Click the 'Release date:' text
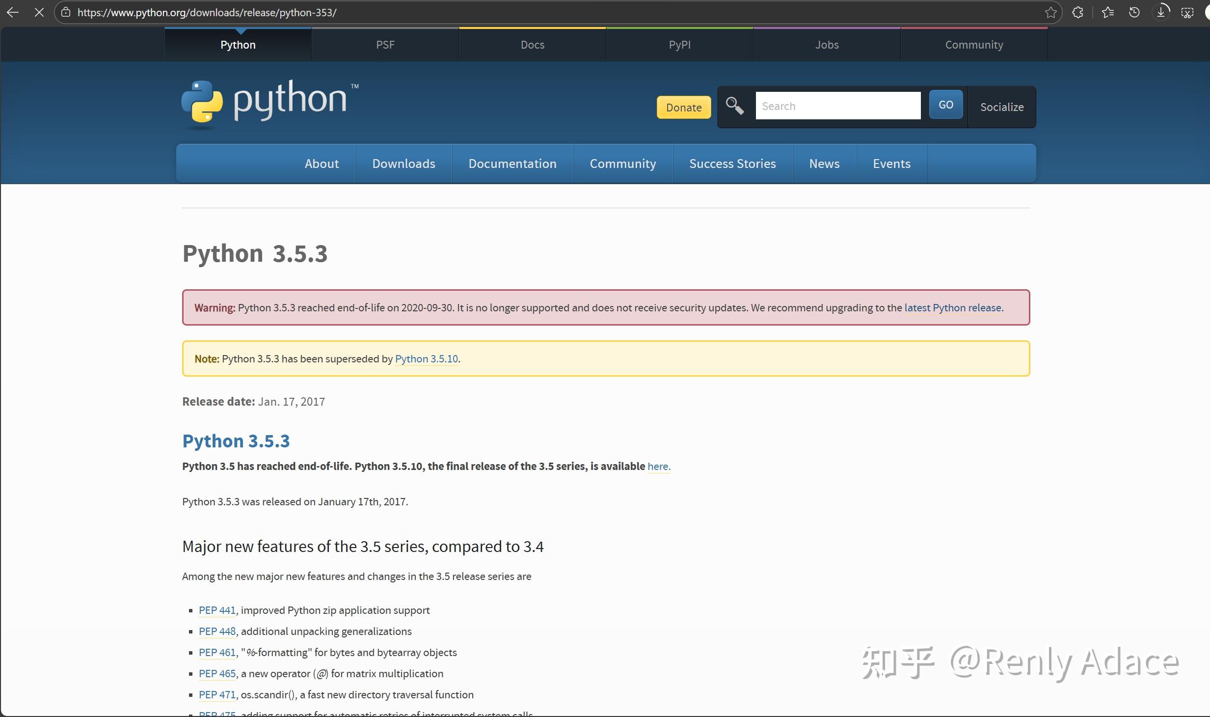 point(218,402)
